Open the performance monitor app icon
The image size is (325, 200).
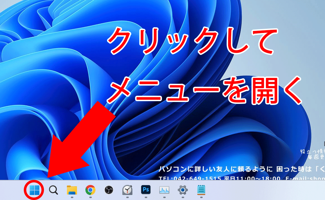click(164, 190)
